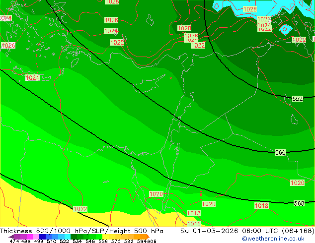Image resolution: width=315 pixels, height=243 pixels.
Task: Click the forecast date 'Su 01-03-2026 06:00 UTC'
Action: [230, 231]
